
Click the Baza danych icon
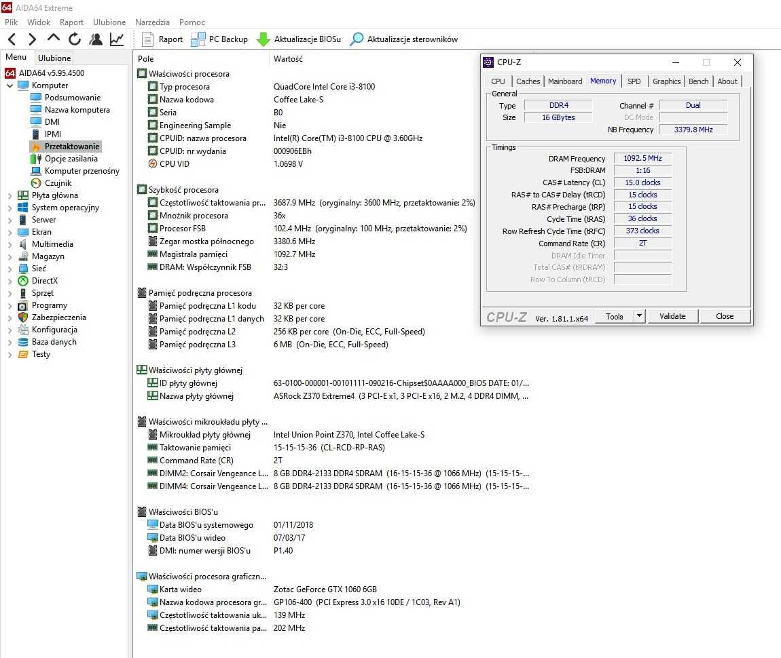point(23,342)
